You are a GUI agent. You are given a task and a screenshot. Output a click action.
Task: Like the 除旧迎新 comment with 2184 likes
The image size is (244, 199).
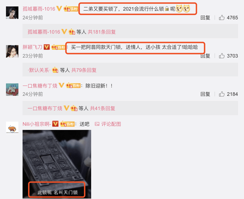(222, 94)
